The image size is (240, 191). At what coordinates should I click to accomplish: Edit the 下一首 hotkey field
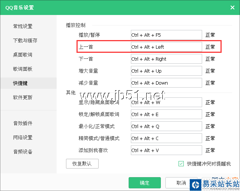click(166, 59)
